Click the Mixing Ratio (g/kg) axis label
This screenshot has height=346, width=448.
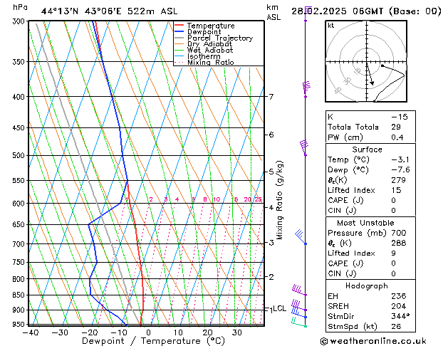tap(279, 200)
